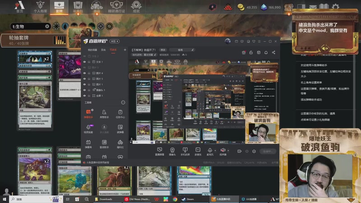Add 手机投屏 phone casting source
Screen dimensions: 361x203
(185, 152)
